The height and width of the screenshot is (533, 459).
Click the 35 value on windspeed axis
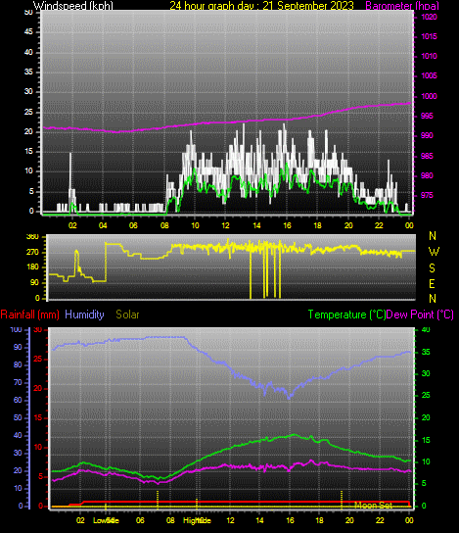tap(28, 73)
